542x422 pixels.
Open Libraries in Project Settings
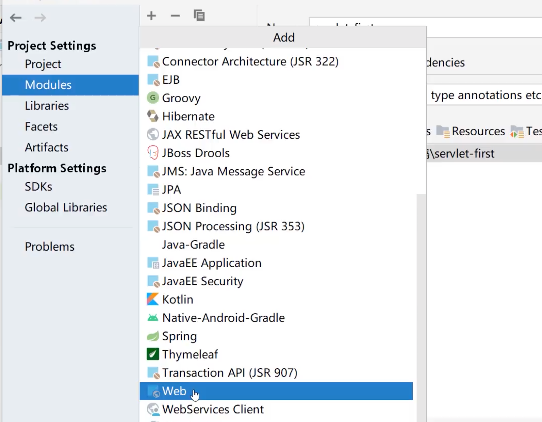coord(47,106)
